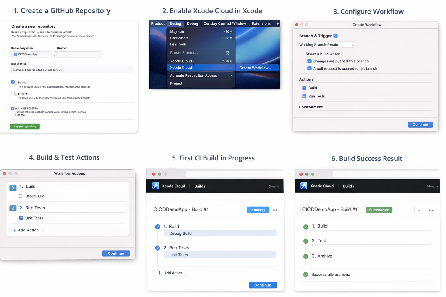The width and height of the screenshot is (446, 297).
Task: Click the Create repository button
Action: click(x=25, y=126)
